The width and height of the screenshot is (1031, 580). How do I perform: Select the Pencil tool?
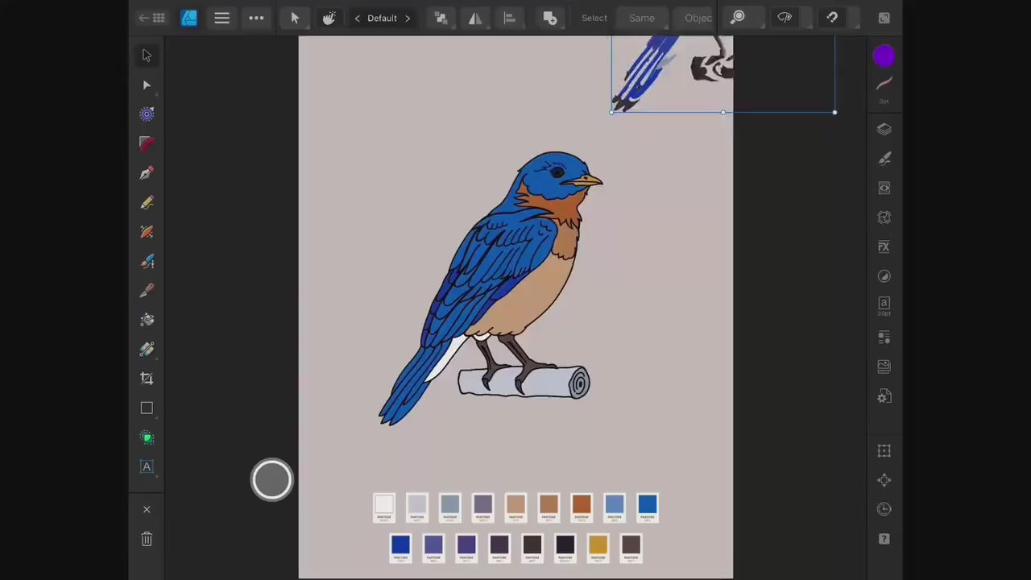pyautogui.click(x=147, y=203)
